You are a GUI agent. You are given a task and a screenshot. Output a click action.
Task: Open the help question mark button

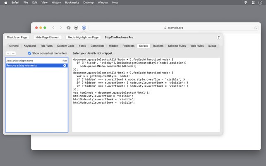point(219,38)
